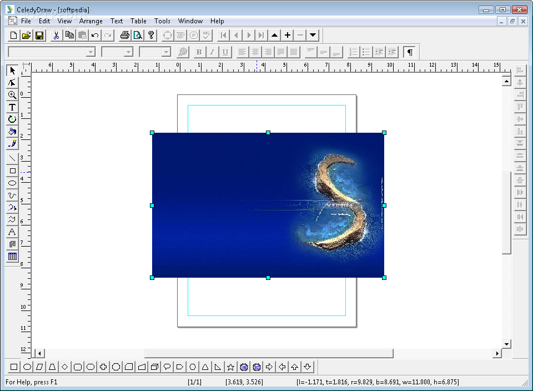Toggle italic text formatting
This screenshot has height=391, width=533.
point(212,52)
